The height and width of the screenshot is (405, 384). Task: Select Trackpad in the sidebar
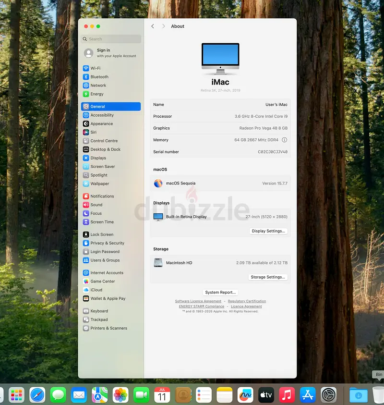(111, 319)
